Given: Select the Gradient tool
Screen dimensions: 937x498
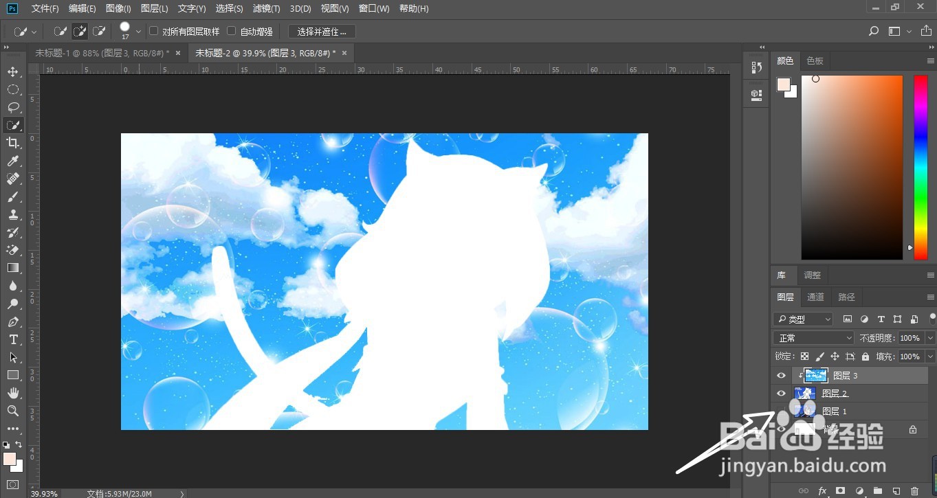Looking at the screenshot, I should pyautogui.click(x=13, y=268).
